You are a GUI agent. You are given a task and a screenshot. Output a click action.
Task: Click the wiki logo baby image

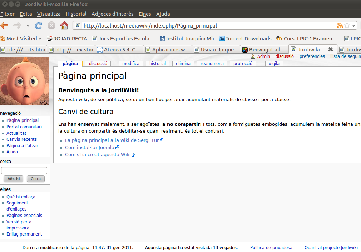[24, 81]
